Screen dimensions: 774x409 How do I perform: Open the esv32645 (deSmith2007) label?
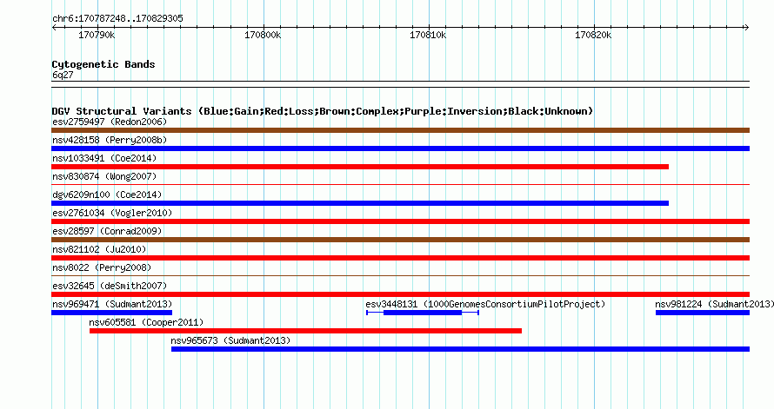click(110, 286)
